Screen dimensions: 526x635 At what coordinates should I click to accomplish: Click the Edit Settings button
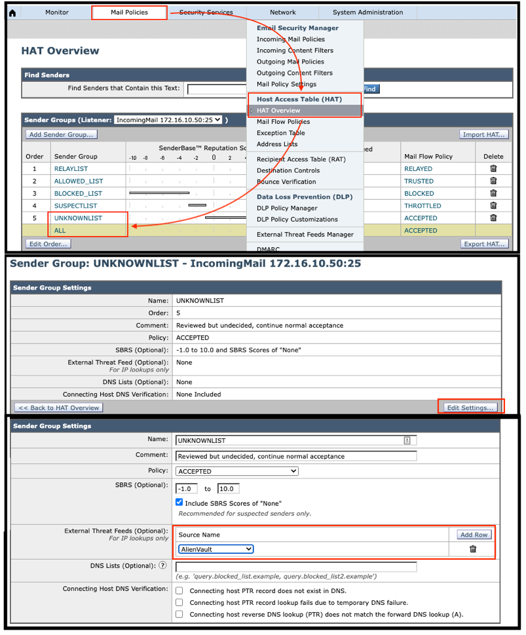[470, 408]
